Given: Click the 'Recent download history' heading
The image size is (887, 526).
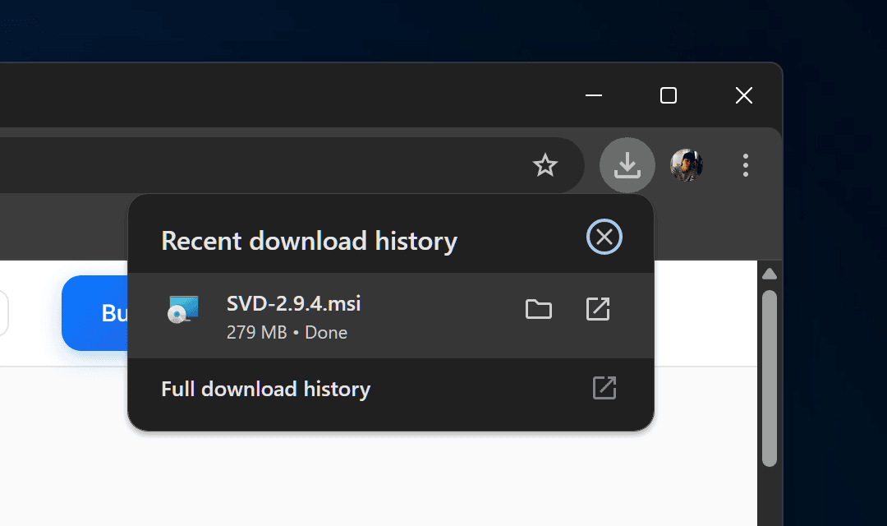Looking at the screenshot, I should pyautogui.click(x=310, y=241).
